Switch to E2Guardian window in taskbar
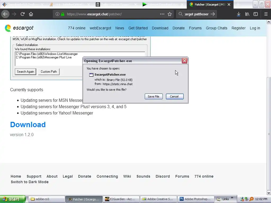The width and height of the screenshot is (271, 203). [121, 199]
